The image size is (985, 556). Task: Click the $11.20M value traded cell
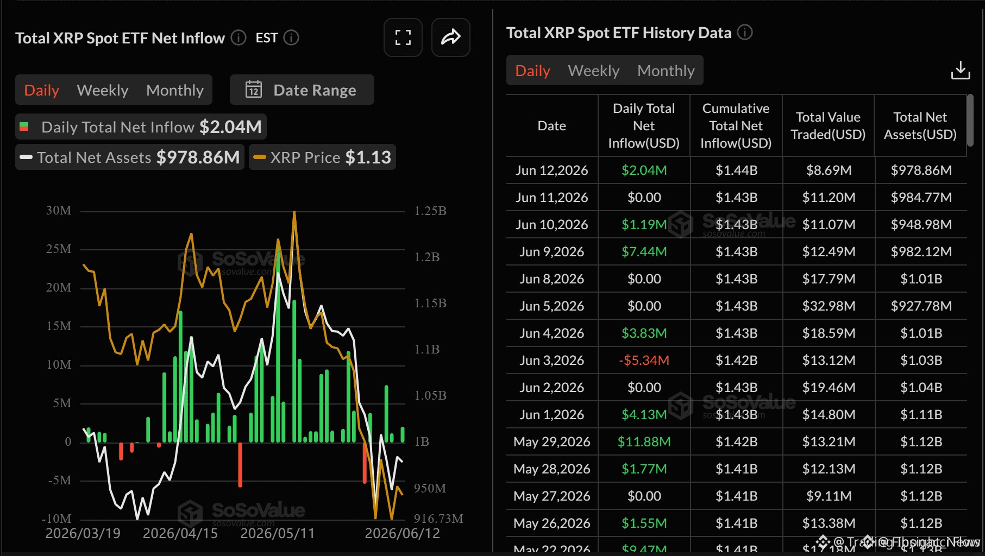829,198
